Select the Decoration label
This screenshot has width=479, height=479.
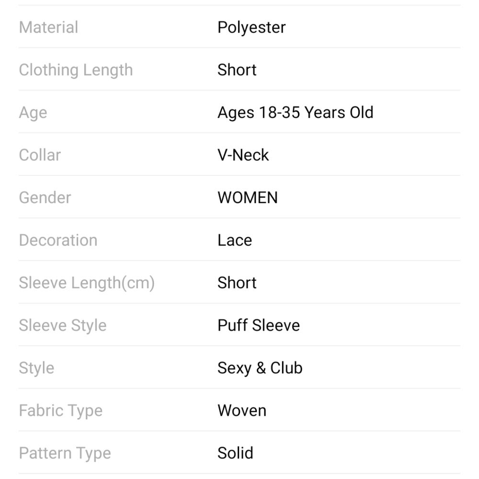tap(58, 240)
